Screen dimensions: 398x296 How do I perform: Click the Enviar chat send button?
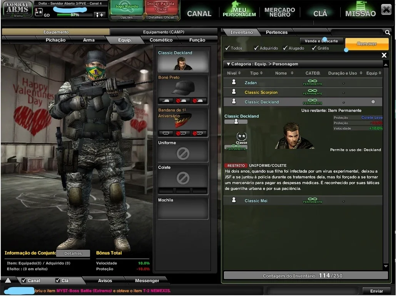pos(376,291)
